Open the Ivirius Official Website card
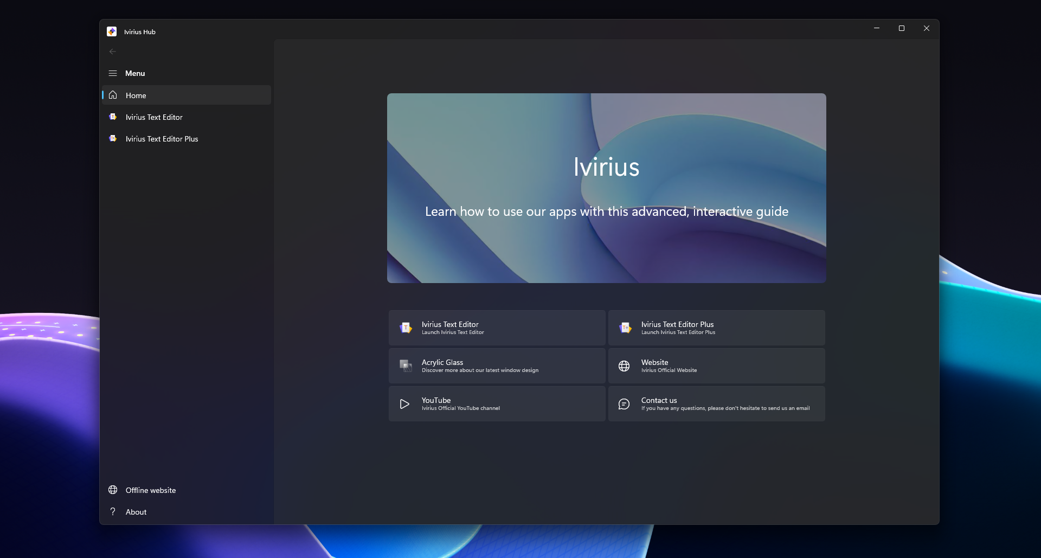1041x558 pixels. 716,365
